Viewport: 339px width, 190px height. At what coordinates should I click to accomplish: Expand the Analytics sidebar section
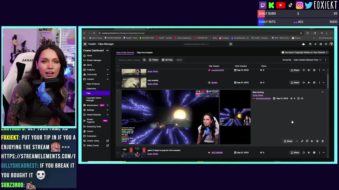(108, 70)
